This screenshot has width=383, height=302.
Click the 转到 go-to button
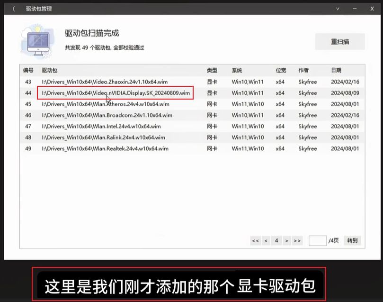pos(352,241)
